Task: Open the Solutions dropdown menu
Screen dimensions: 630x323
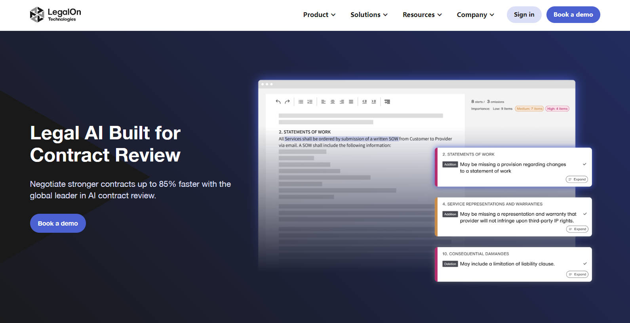Action: tap(369, 15)
